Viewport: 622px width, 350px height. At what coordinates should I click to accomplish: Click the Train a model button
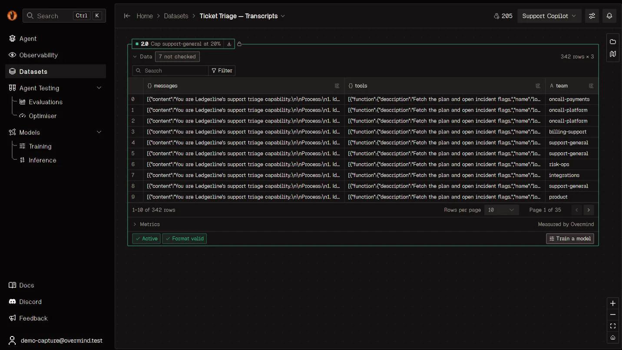click(570, 238)
